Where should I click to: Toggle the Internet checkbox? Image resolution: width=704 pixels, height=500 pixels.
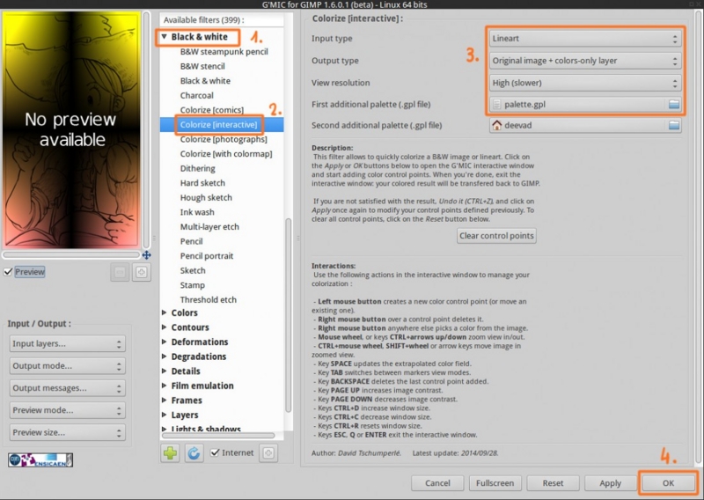pyautogui.click(x=215, y=452)
